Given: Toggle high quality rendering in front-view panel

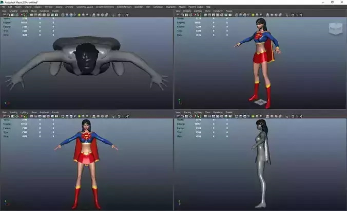Looking at the screenshot, I should tap(87, 116).
